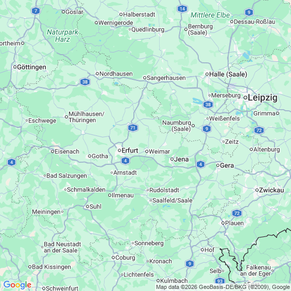Click the A7 highway shield near Goslar
This screenshot has width=291, height=291.
(36, 11)
